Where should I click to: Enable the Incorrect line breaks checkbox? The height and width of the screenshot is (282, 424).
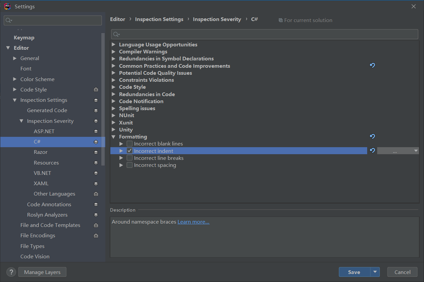[129, 158]
